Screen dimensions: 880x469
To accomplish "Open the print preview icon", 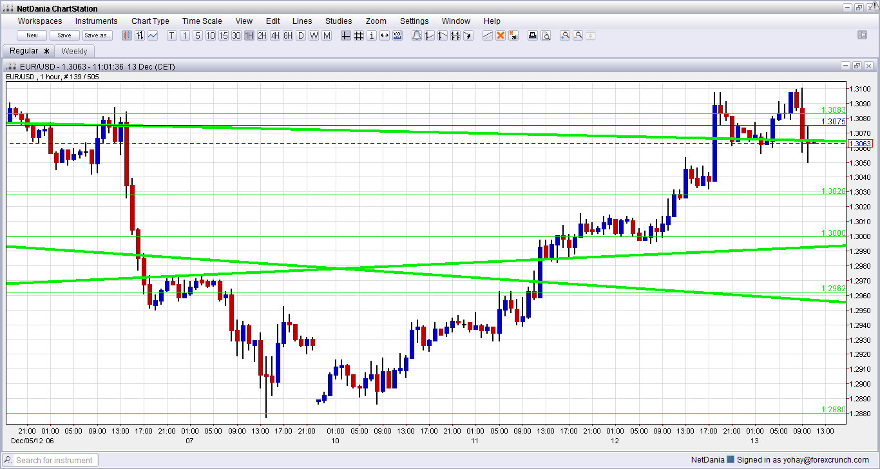I will [546, 35].
